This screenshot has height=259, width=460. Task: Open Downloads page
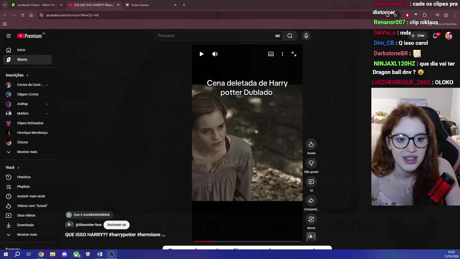pyautogui.click(x=27, y=225)
